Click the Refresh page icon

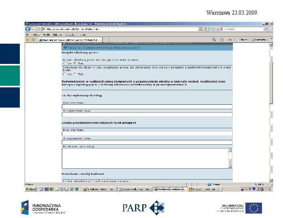[212, 29]
